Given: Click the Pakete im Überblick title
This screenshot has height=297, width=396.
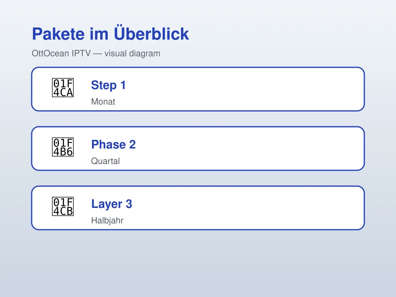Looking at the screenshot, I should tap(110, 33).
